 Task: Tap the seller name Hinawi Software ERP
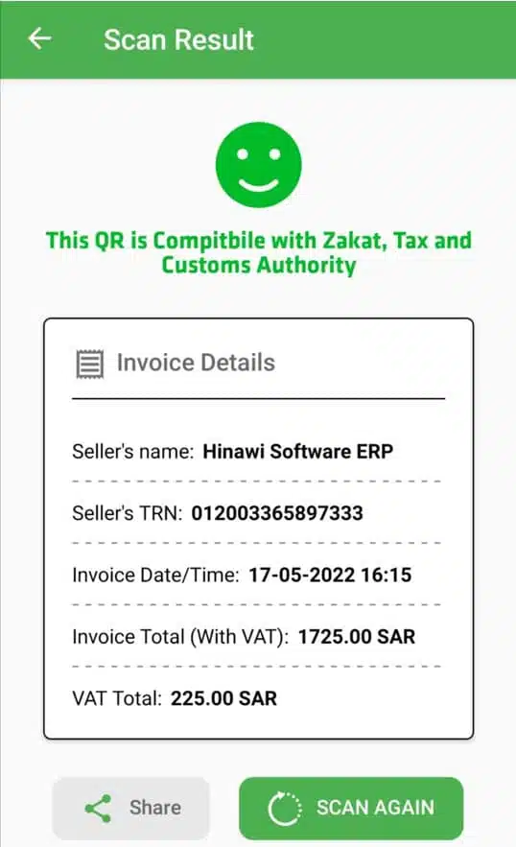(297, 451)
